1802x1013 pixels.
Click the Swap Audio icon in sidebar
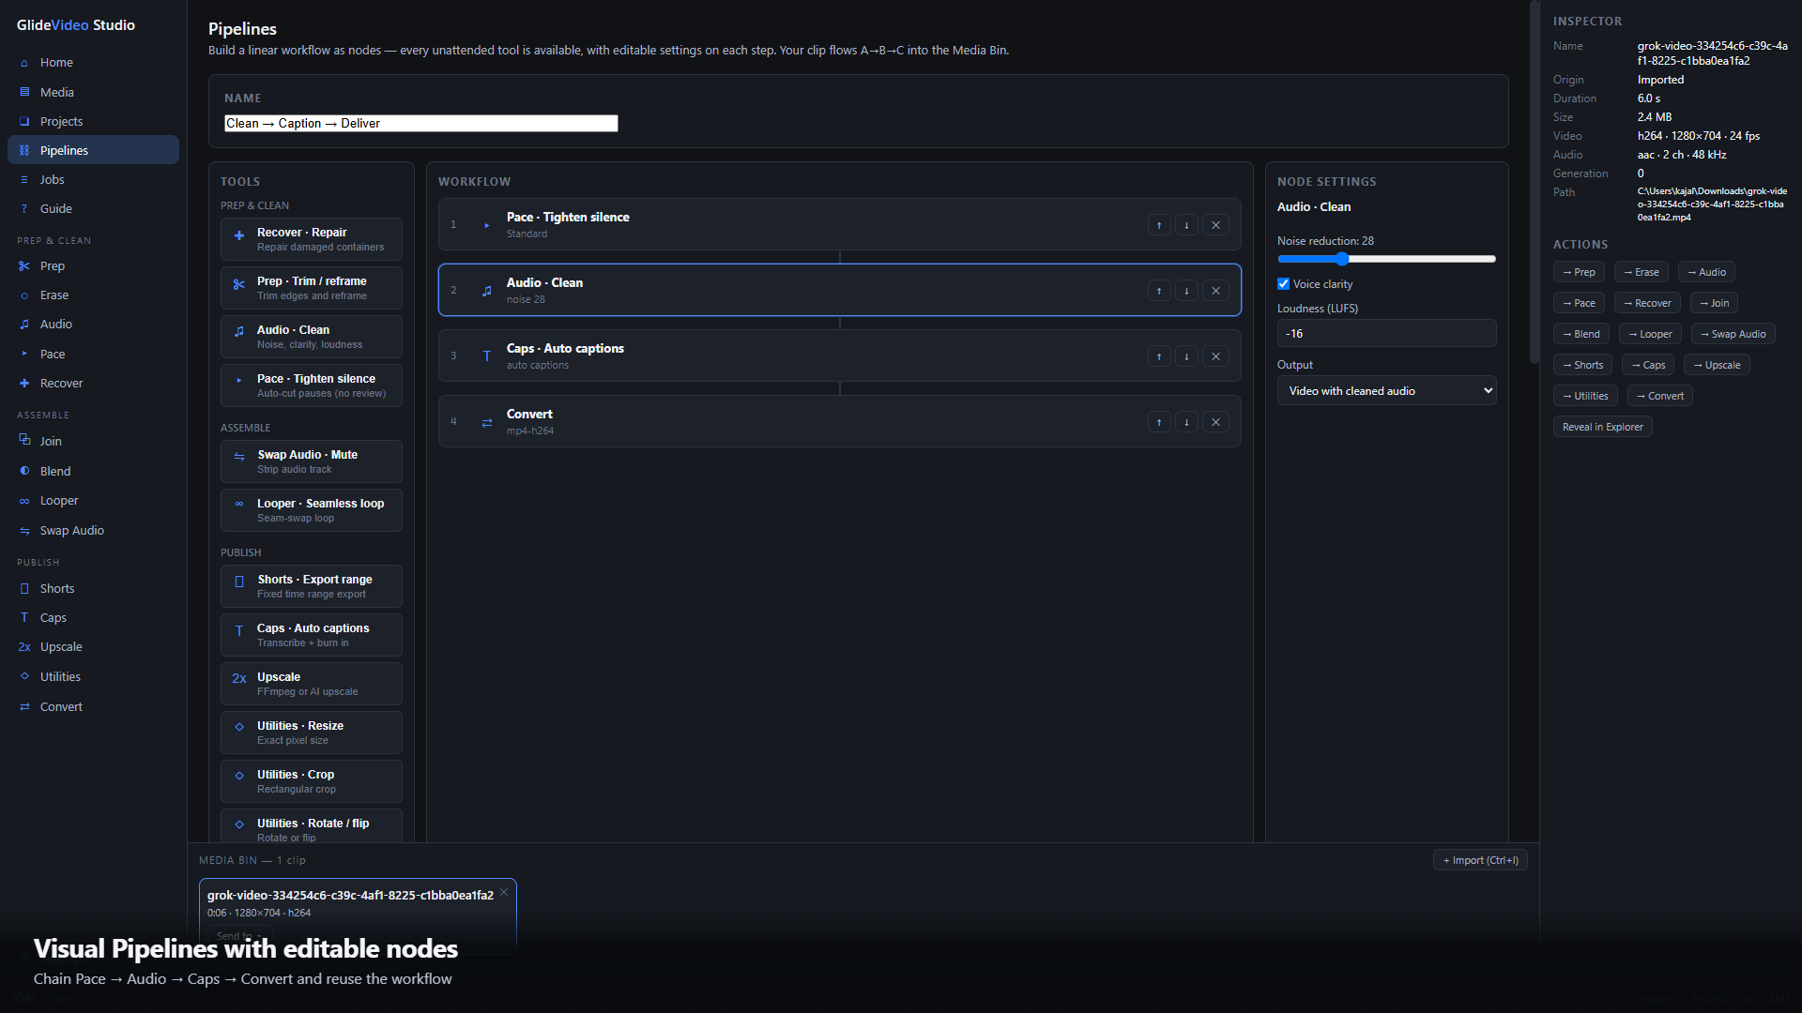[24, 531]
